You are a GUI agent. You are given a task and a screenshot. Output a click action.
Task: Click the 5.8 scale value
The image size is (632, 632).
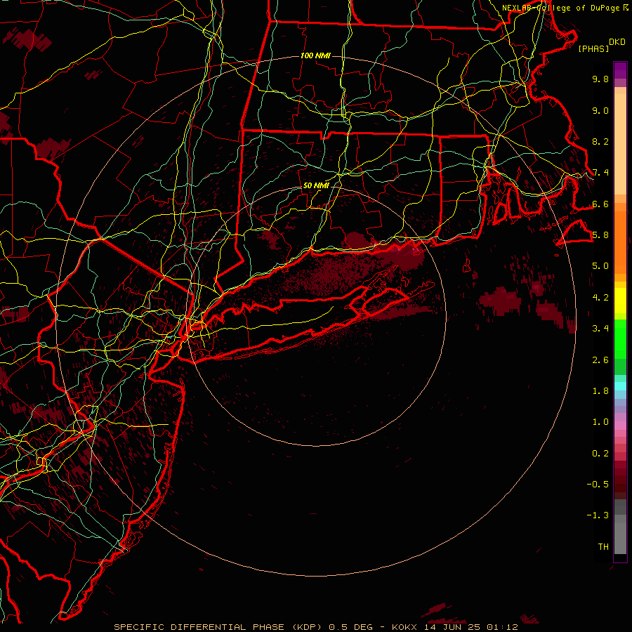coord(600,235)
